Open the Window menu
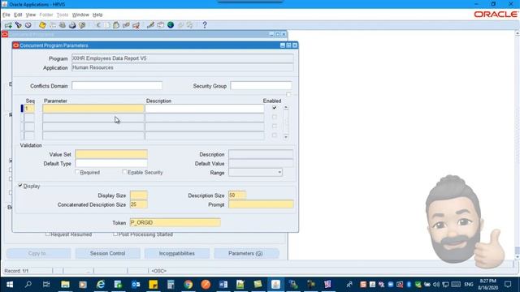This screenshot has height=292, width=520. point(80,15)
